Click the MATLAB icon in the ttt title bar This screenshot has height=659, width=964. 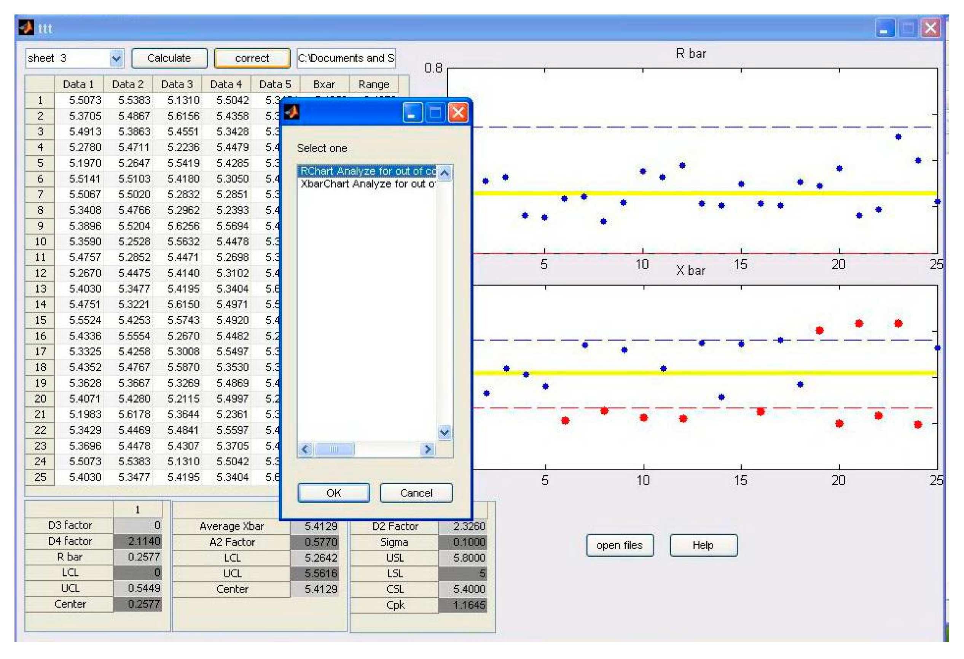[26, 28]
